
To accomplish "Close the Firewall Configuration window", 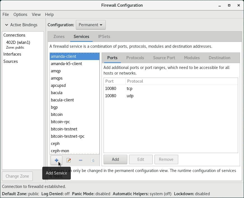I will (238, 5).
